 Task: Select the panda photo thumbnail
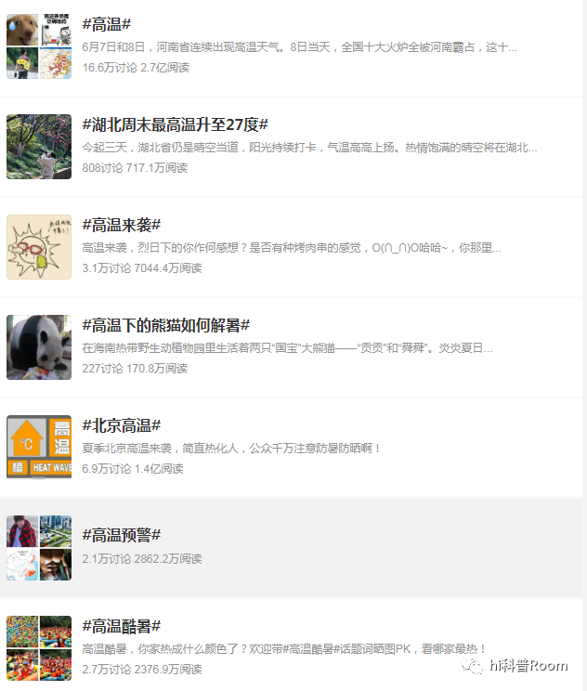click(x=39, y=347)
